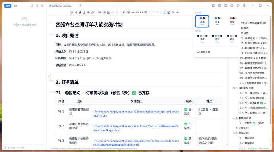Open a folder with the sidebar header folder icon
The image size is (274, 152).
42,6
